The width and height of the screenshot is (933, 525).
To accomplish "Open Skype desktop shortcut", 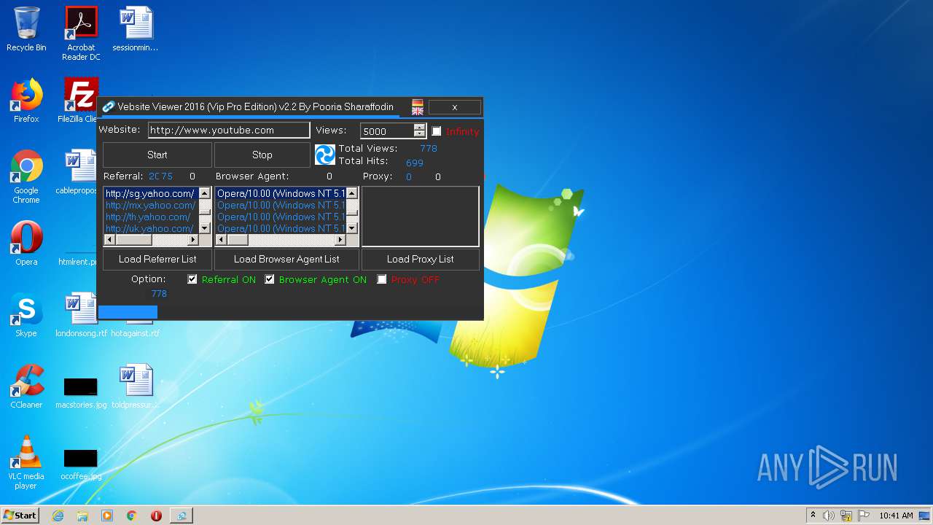I will [x=26, y=316].
